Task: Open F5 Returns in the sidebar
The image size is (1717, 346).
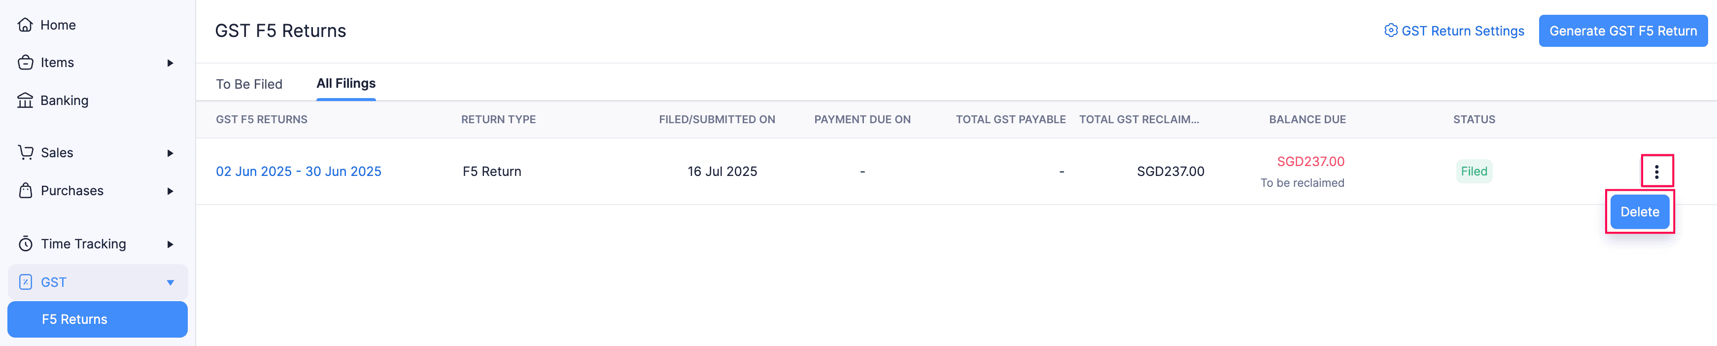Action: (74, 319)
